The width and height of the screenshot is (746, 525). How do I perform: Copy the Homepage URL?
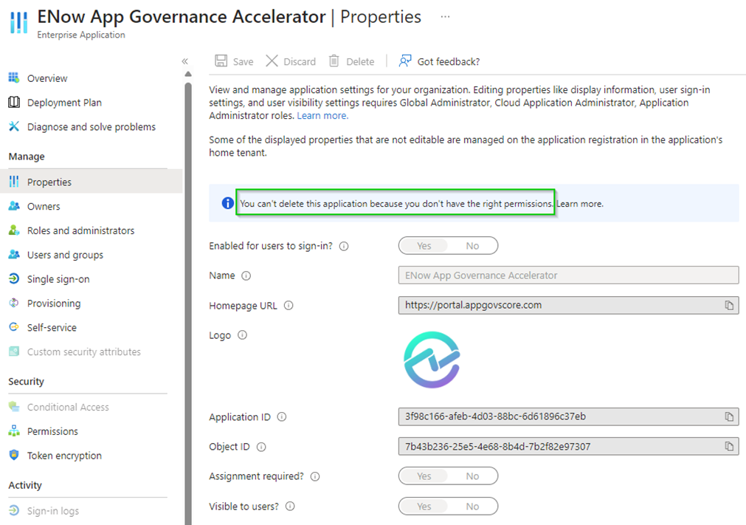pos(729,305)
